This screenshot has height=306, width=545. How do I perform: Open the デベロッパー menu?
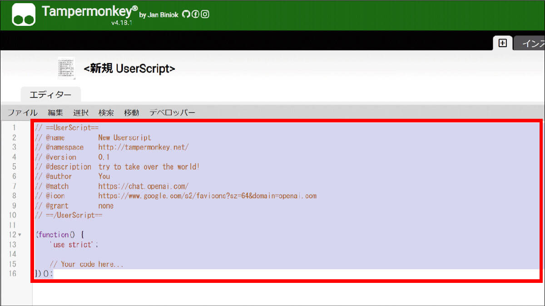tap(172, 112)
